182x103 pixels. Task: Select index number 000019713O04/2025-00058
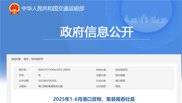[54, 70]
